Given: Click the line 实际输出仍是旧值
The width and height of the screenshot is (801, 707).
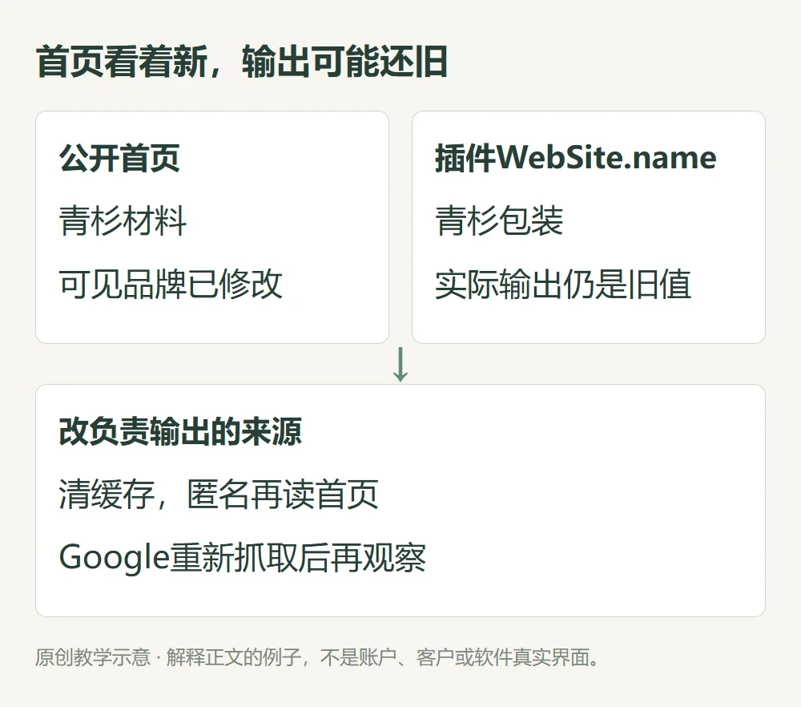Looking at the screenshot, I should 563,284.
